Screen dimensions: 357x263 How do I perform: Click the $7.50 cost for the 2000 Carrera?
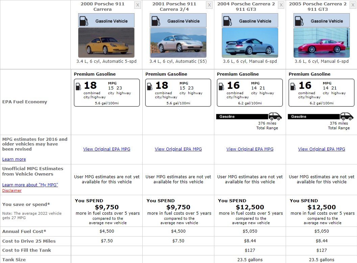[107, 241]
